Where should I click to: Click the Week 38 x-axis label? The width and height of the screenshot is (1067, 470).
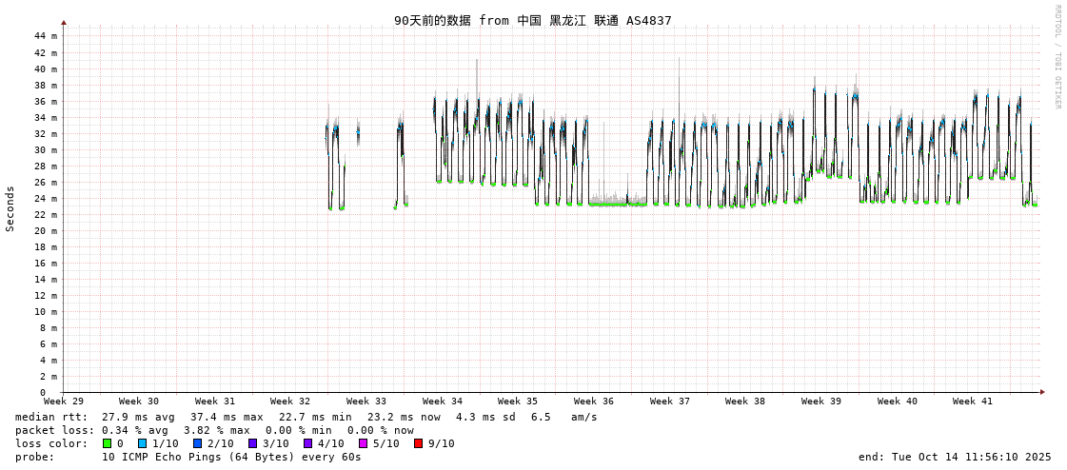745,401
